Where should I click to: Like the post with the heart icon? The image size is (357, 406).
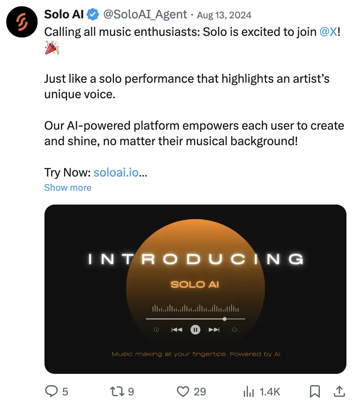pos(183,391)
